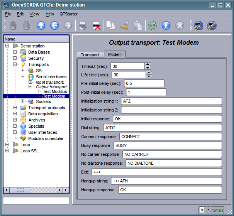Click the Hangup string input field

pos(166,181)
